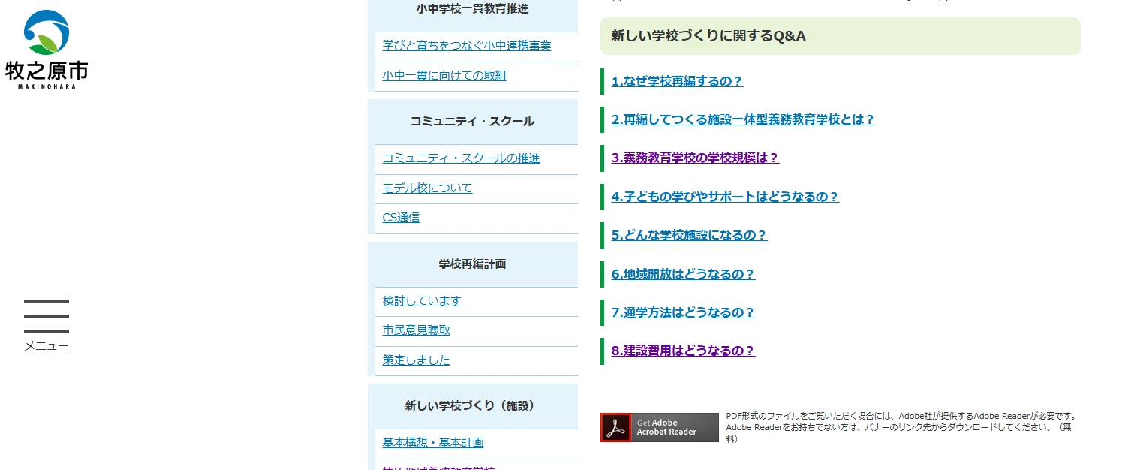Open Q&A 5.どんな学校施設になるの？
This screenshot has height=470, width=1122.
point(689,235)
